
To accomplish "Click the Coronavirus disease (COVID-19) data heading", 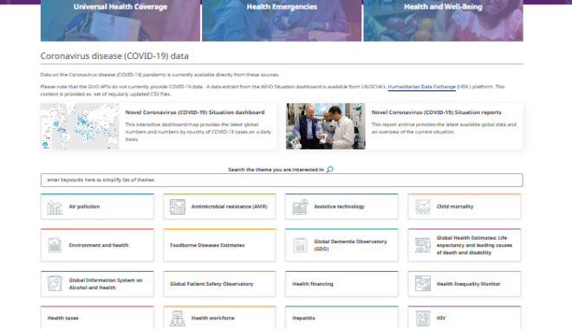I will point(114,56).
